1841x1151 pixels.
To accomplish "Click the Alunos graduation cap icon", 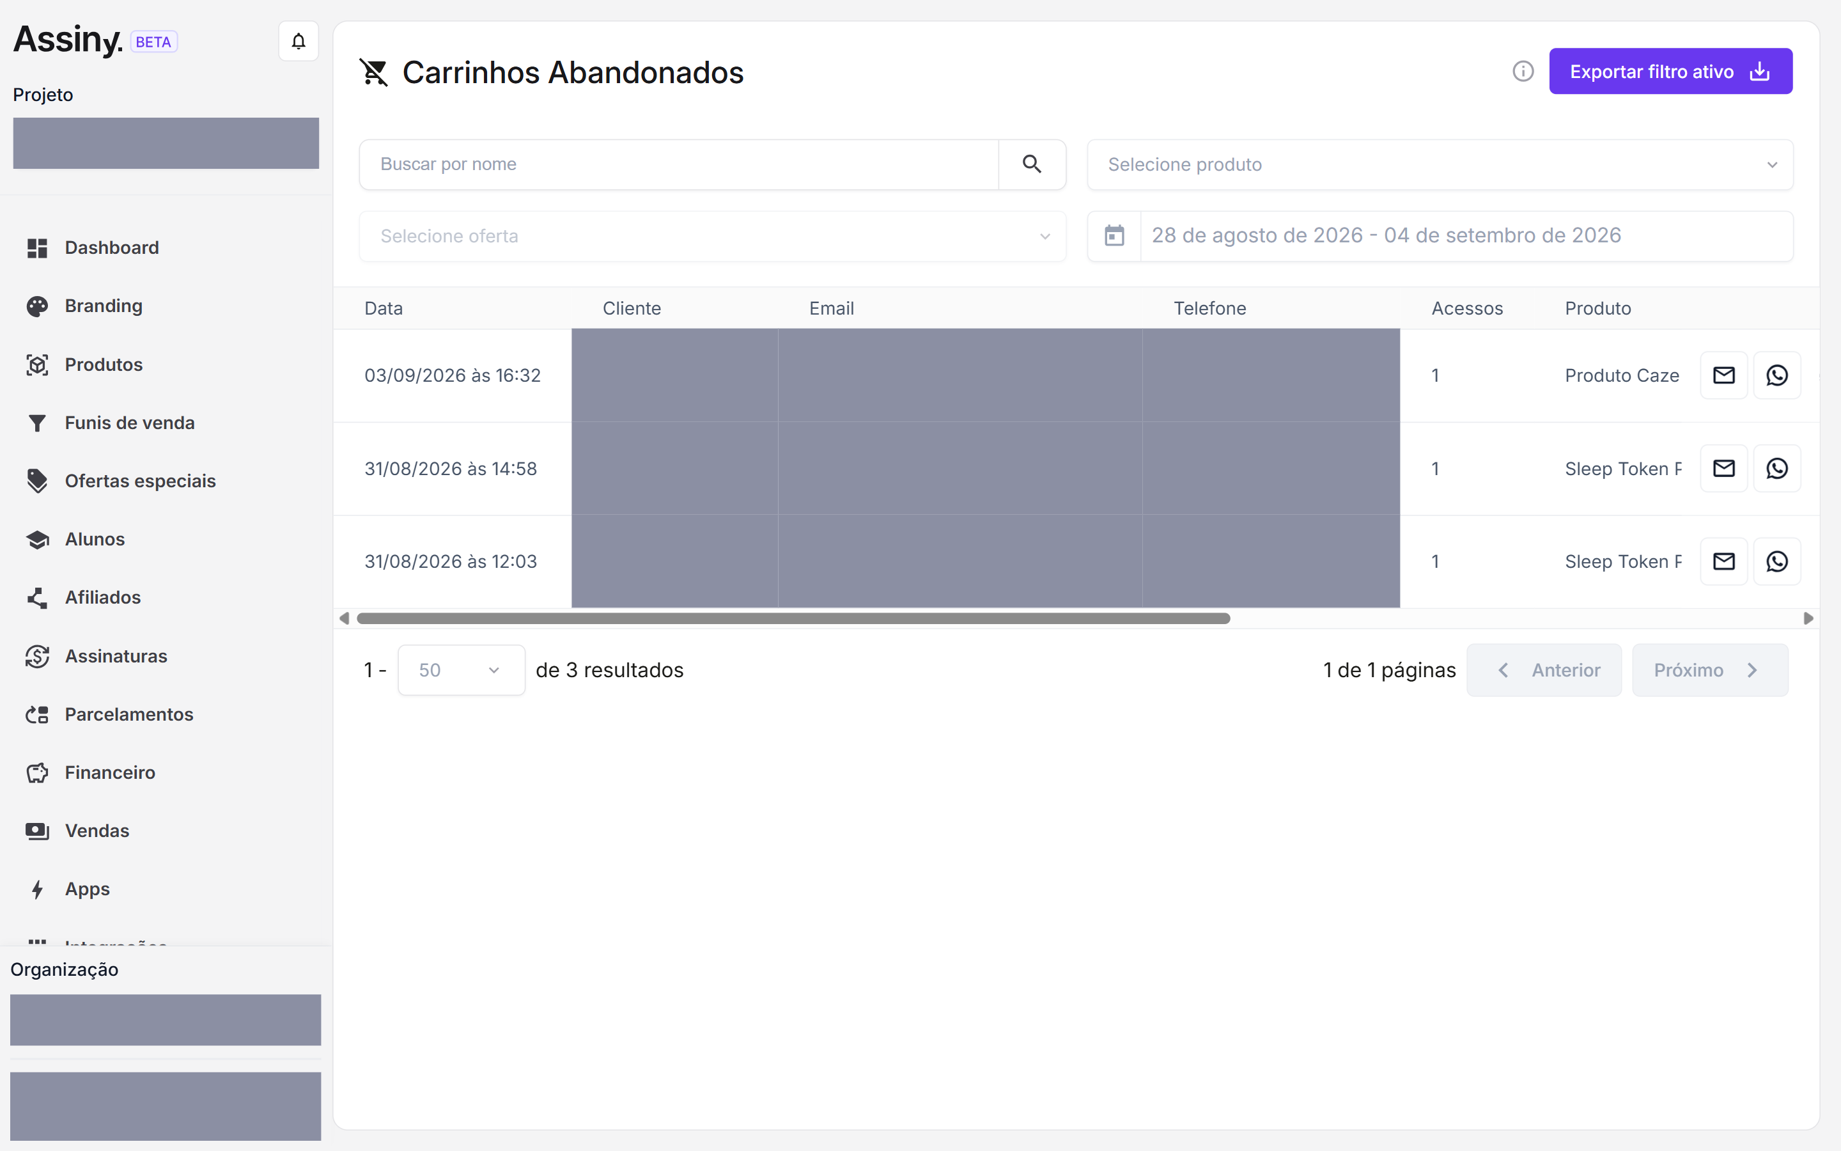I will pyautogui.click(x=37, y=540).
